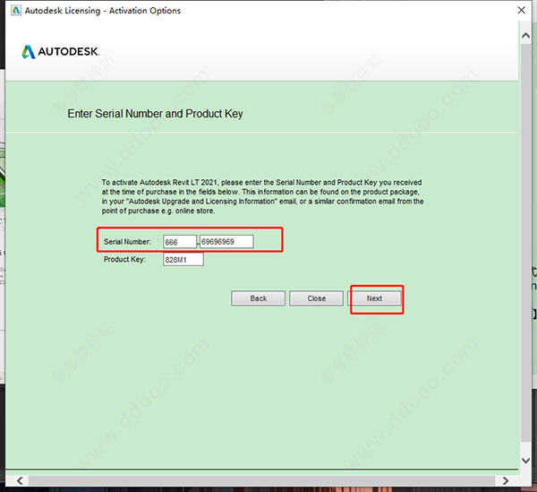
Task: Click the vertical scrollbar down arrow
Action: point(525,460)
